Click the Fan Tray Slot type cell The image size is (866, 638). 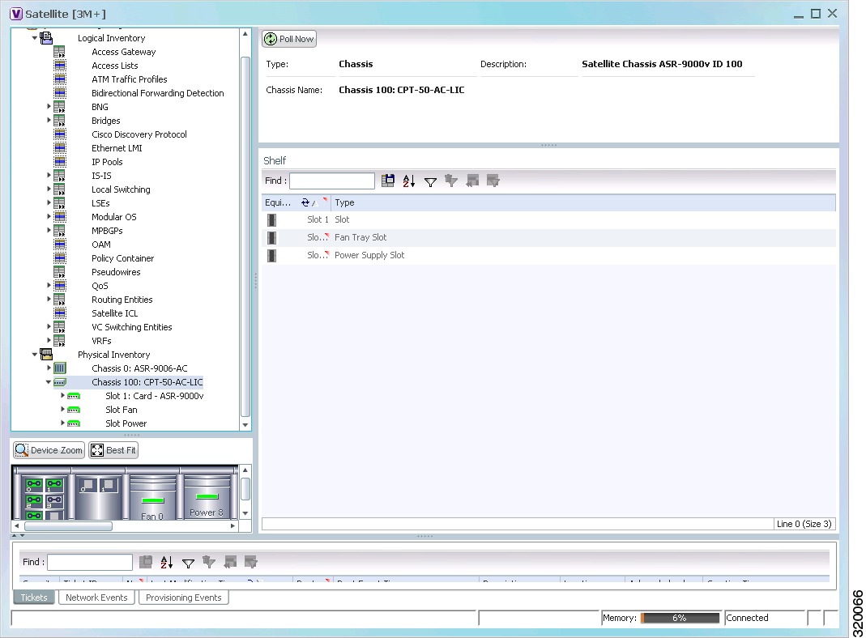pyautogui.click(x=360, y=237)
